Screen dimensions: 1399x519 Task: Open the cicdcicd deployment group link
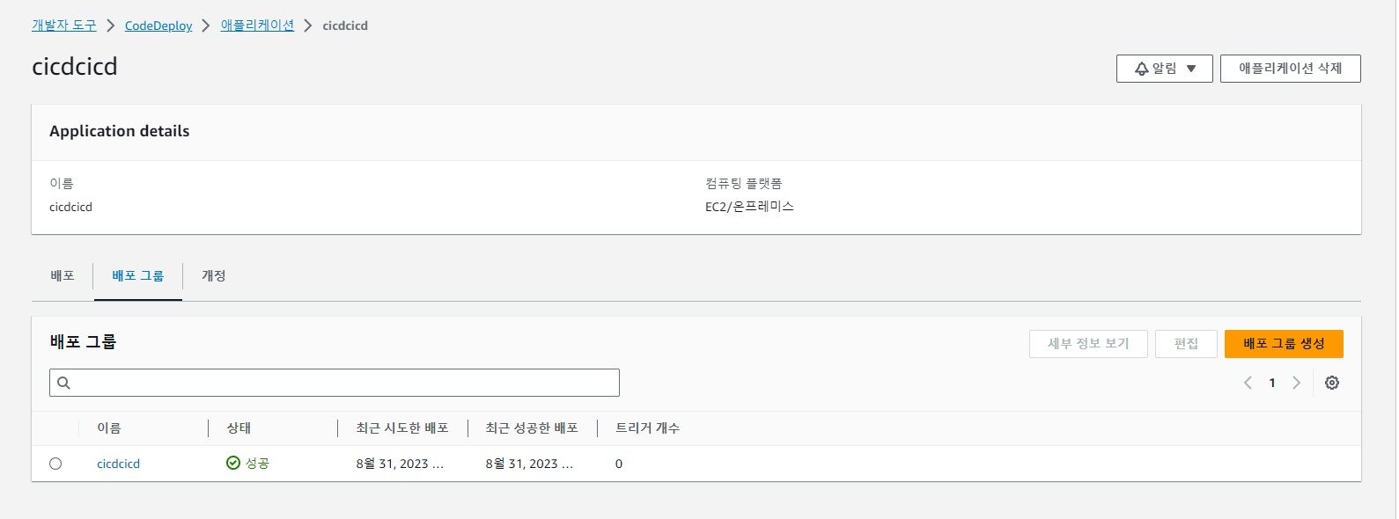[118, 464]
